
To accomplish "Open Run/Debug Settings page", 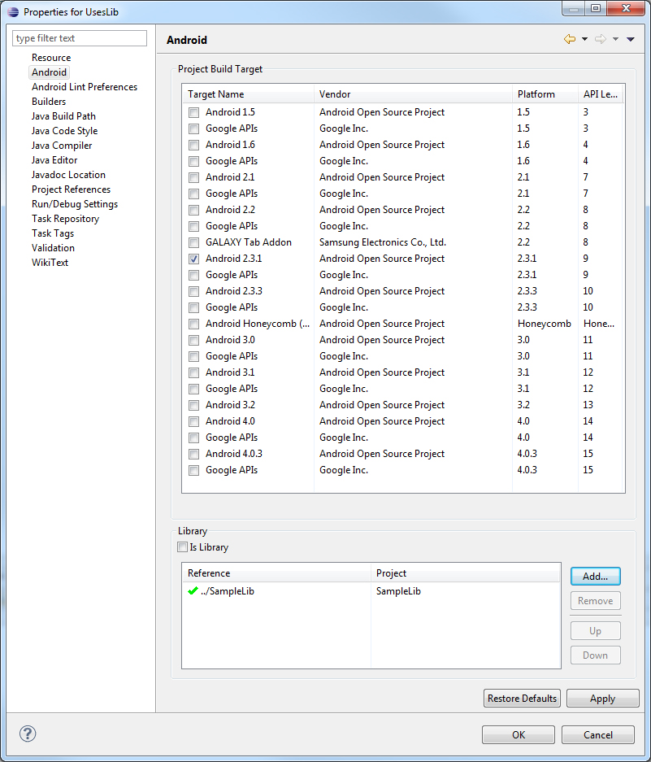I will click(x=75, y=204).
